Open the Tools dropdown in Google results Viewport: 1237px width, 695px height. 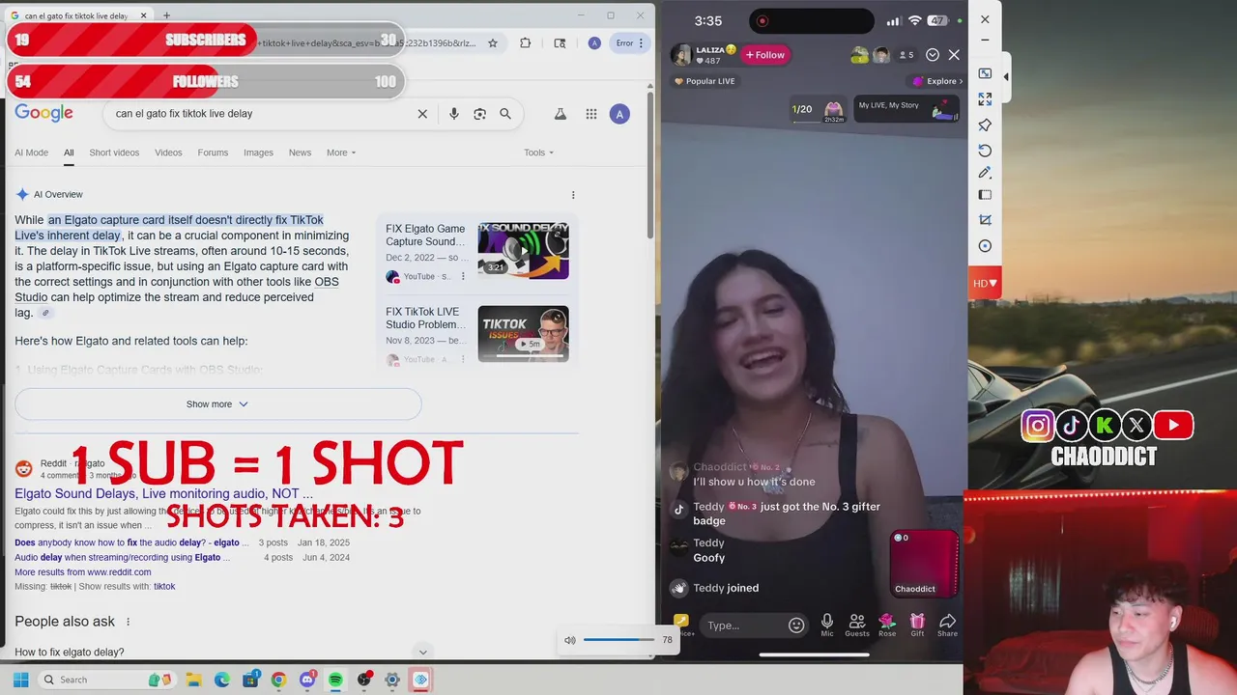[539, 153]
